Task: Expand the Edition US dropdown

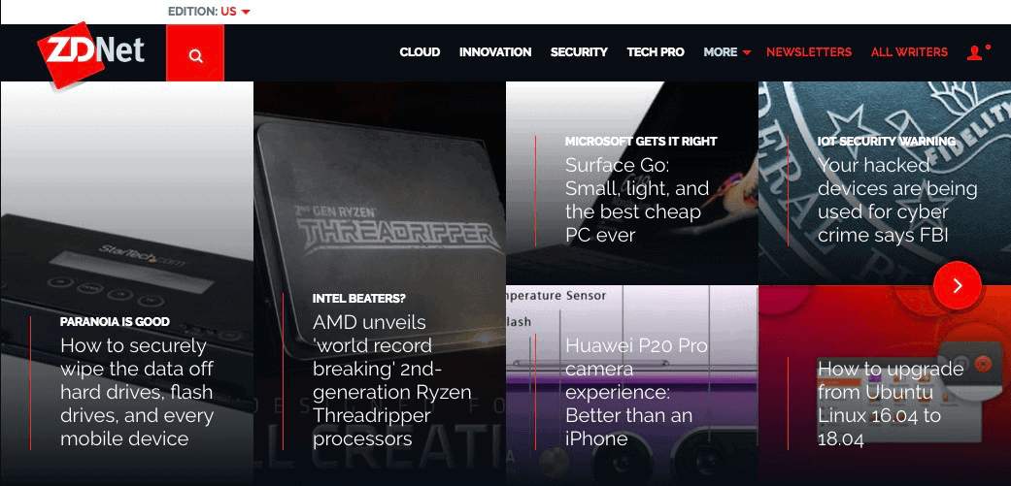Action: click(210, 12)
